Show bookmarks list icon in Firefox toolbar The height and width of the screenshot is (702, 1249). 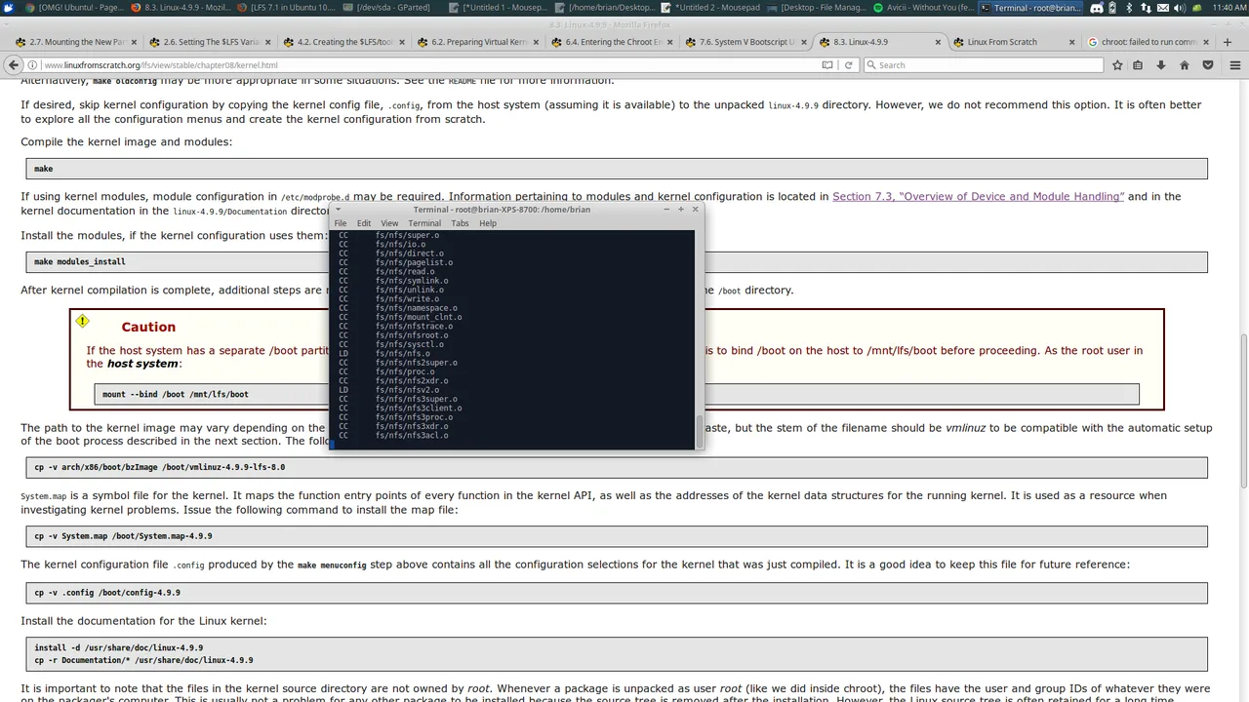1139,65
